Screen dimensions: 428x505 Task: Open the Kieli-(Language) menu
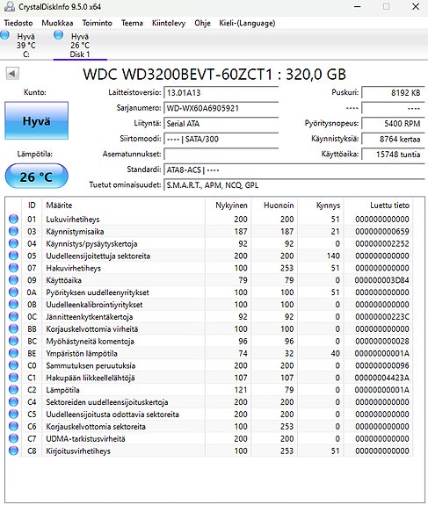(x=247, y=23)
